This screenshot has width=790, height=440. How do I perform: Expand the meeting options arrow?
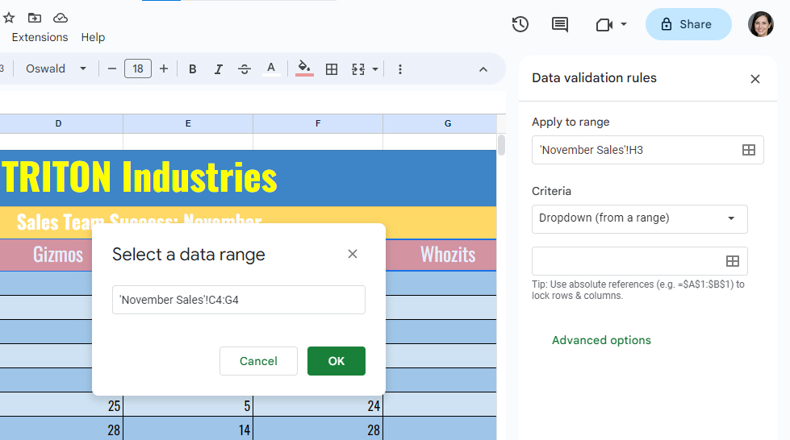(624, 24)
